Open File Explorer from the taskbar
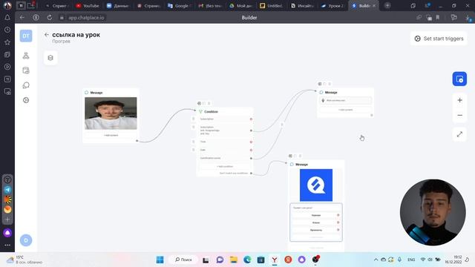The image size is (475, 267). (x=234, y=260)
